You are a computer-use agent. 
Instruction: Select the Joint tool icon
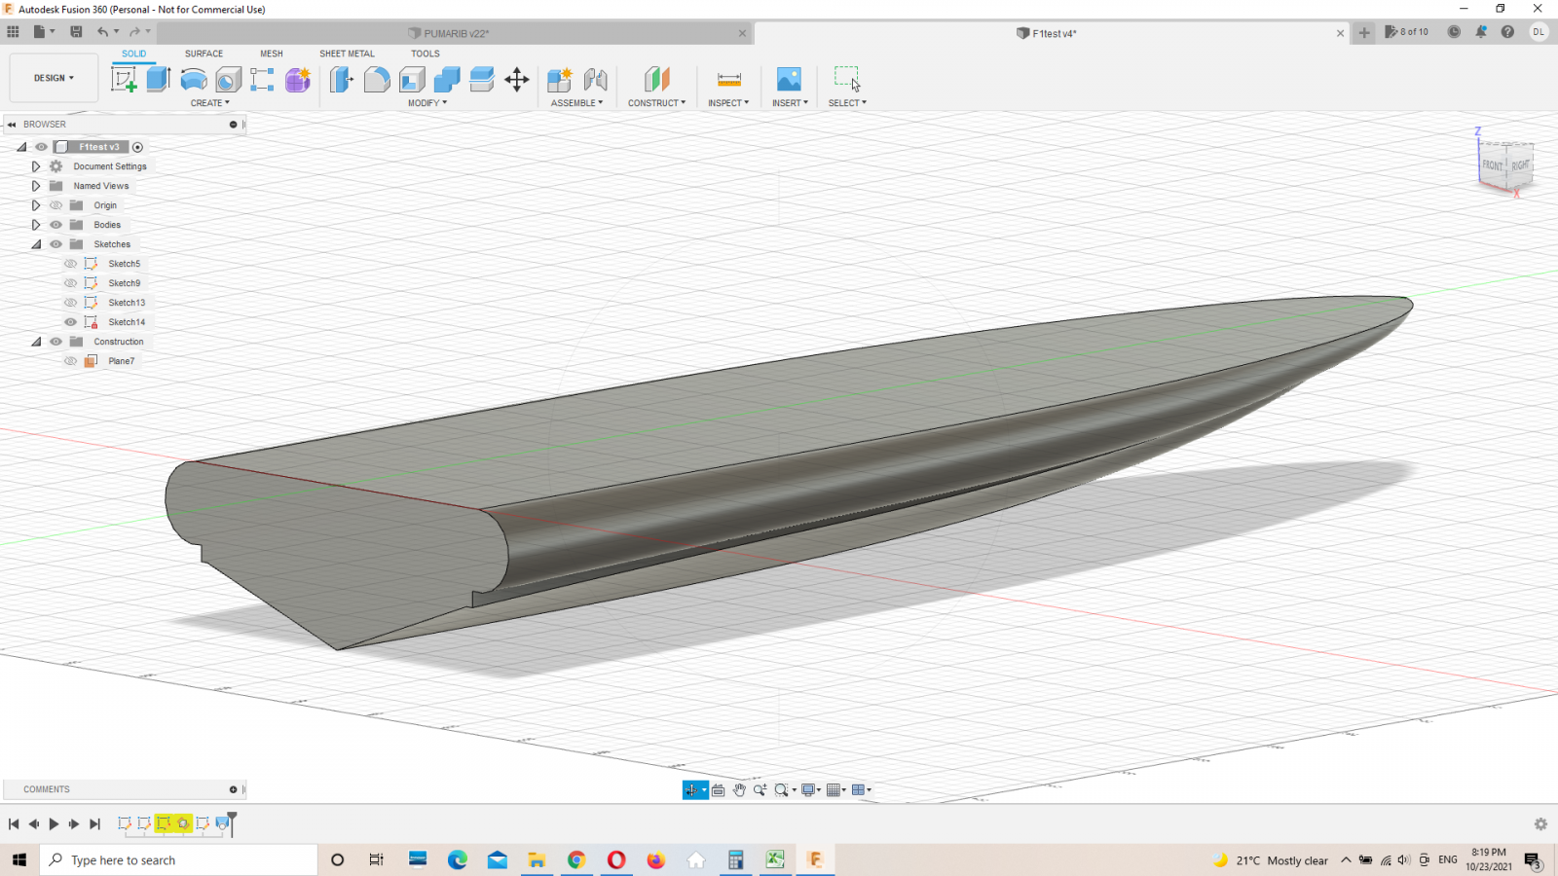595,80
